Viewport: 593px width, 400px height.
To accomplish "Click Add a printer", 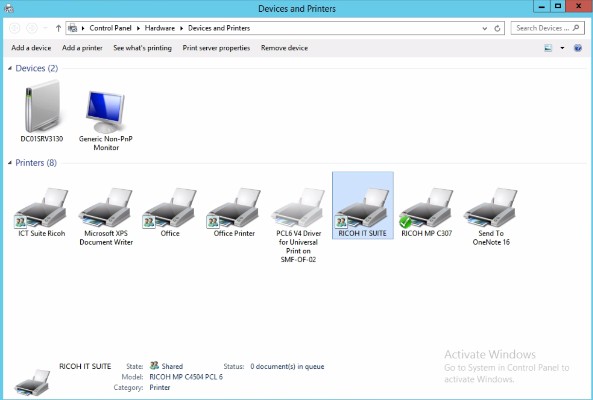I will (x=82, y=48).
